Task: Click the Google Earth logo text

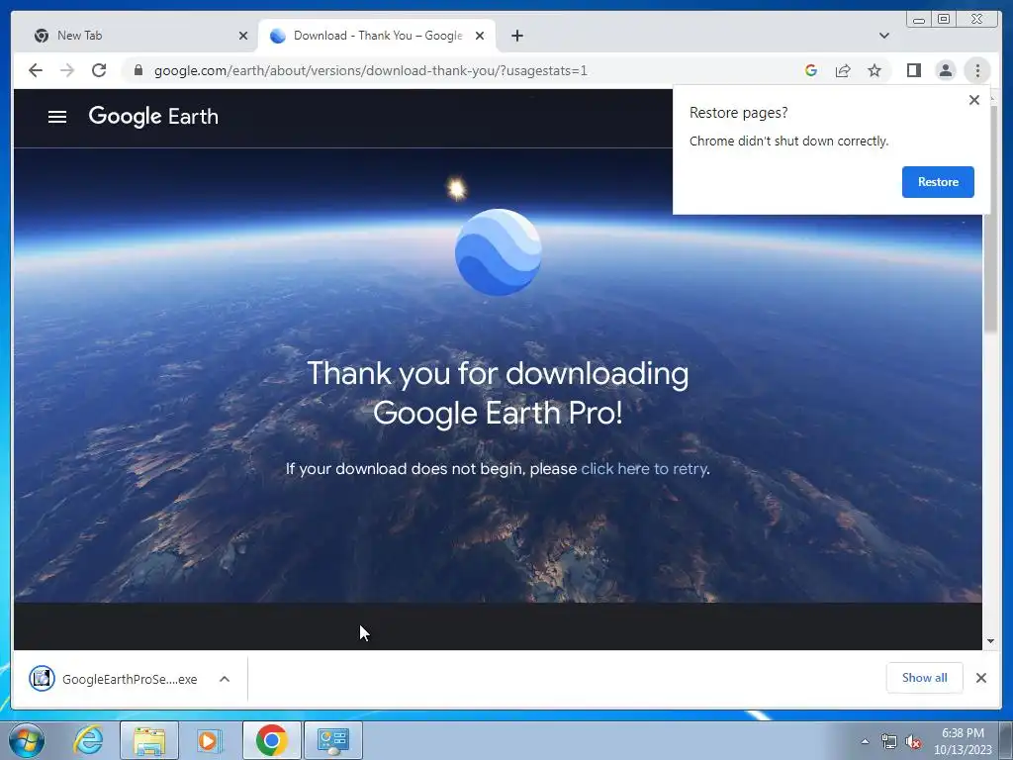Action: click(x=153, y=117)
